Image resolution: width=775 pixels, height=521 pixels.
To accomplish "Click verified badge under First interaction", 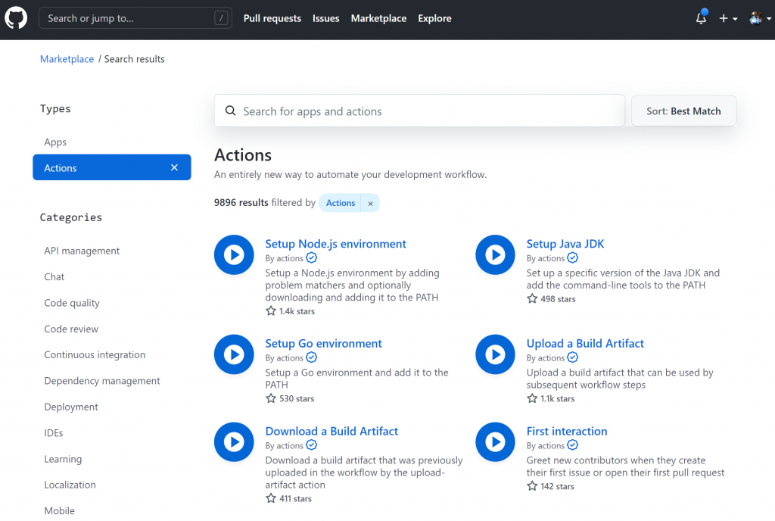I will tap(572, 445).
